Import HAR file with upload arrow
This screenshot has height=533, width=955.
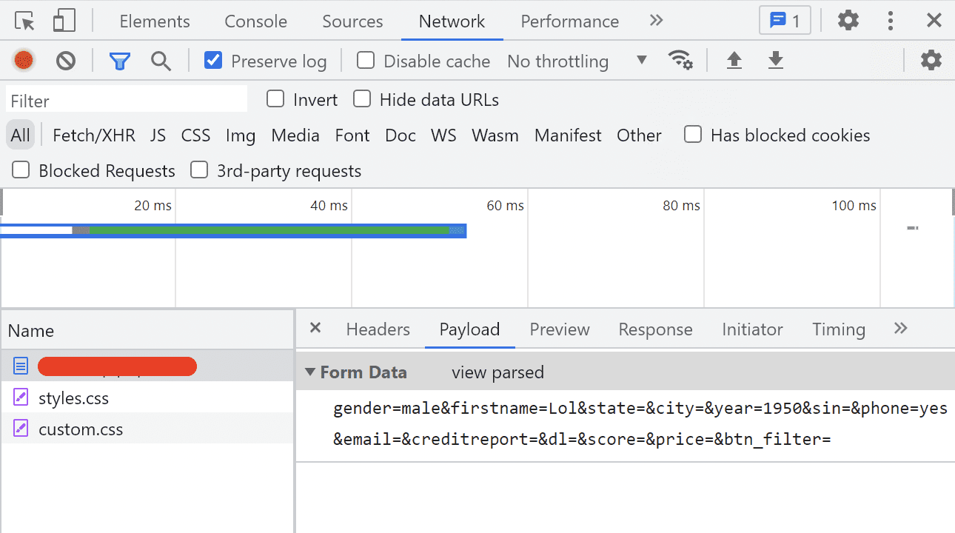point(734,60)
